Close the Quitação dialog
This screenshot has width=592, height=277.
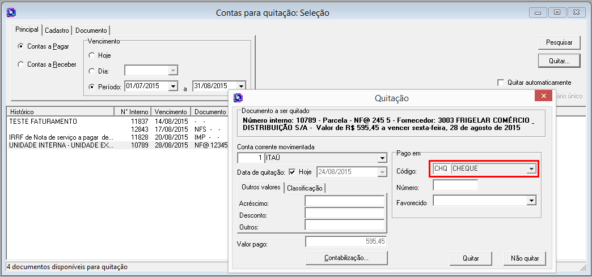point(544,96)
